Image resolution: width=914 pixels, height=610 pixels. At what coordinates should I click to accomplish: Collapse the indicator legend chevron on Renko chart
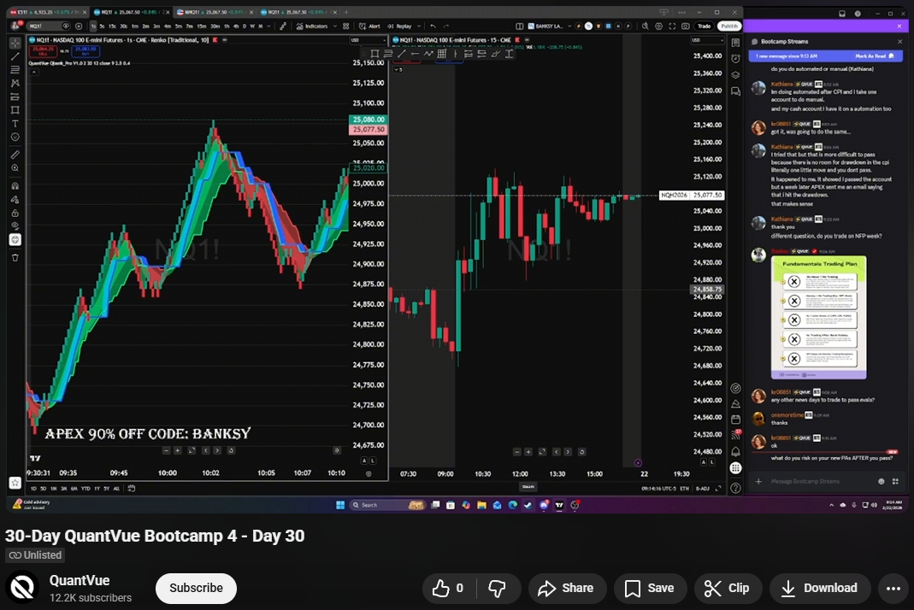pyautogui.click(x=34, y=72)
